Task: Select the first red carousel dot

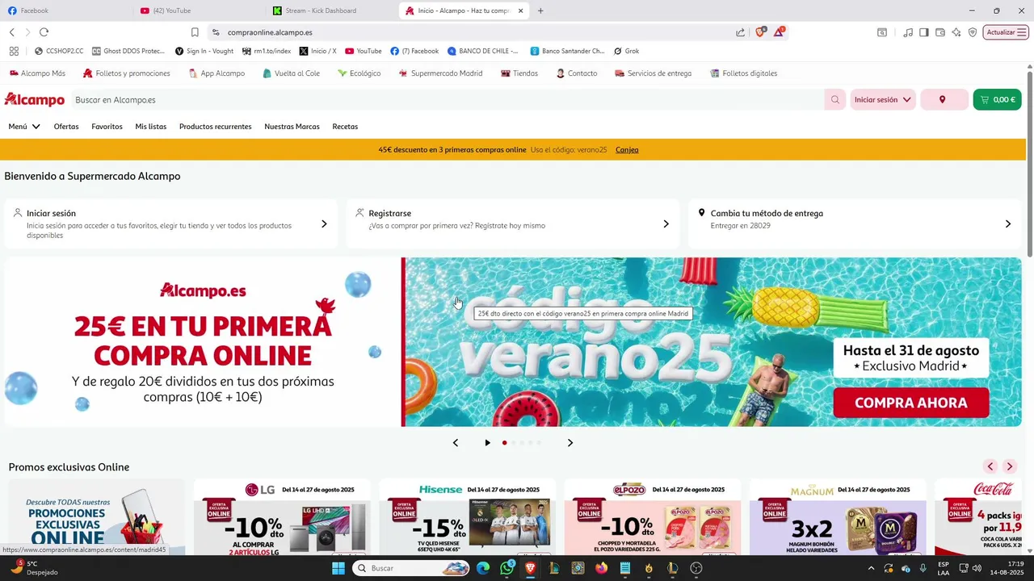Action: coord(505,442)
